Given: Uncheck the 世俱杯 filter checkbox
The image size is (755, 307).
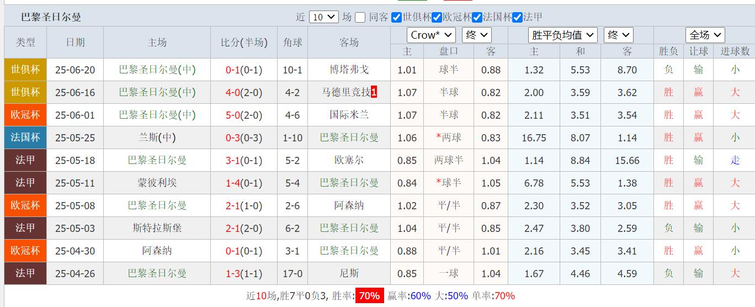Looking at the screenshot, I should click(x=396, y=17).
